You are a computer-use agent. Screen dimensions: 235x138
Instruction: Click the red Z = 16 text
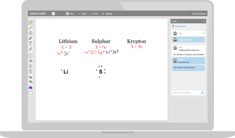point(101,47)
